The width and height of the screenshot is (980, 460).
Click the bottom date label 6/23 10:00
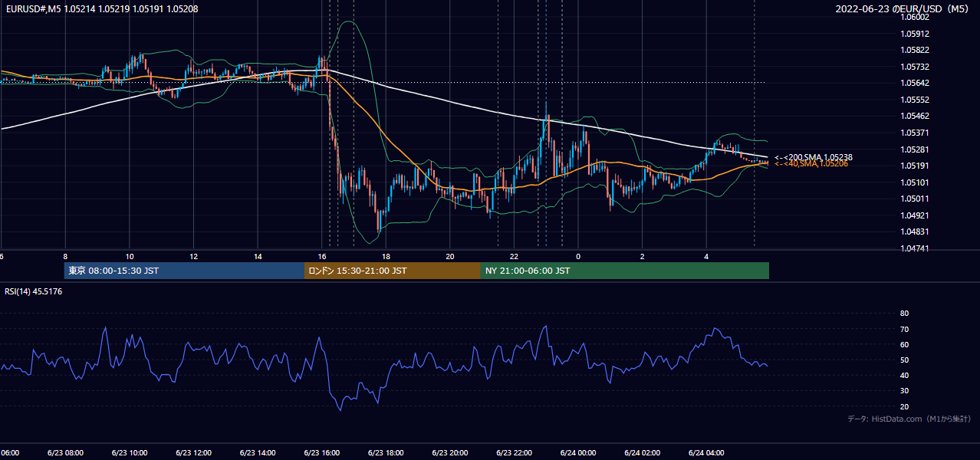[130, 453]
